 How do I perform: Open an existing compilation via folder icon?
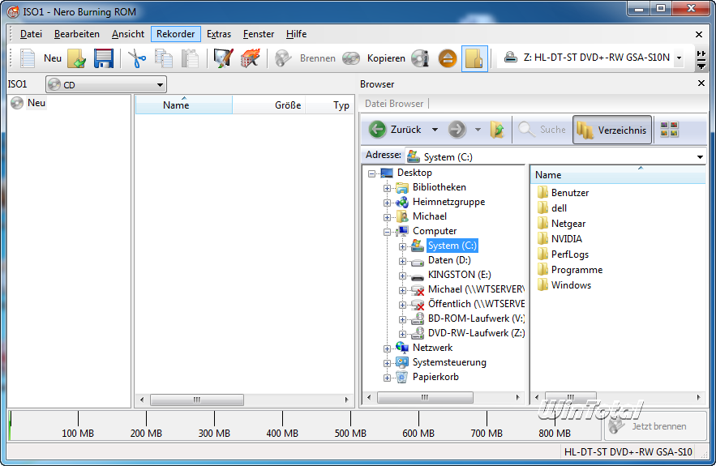(x=77, y=58)
